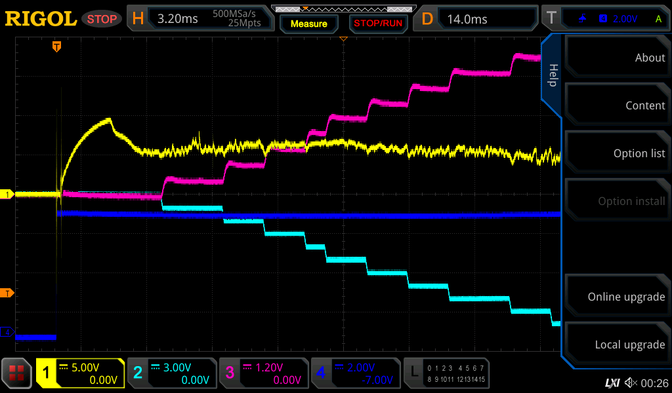Select the blue channel 4 offset marker
Viewport: 672px width, 393px height.
coord(7,333)
